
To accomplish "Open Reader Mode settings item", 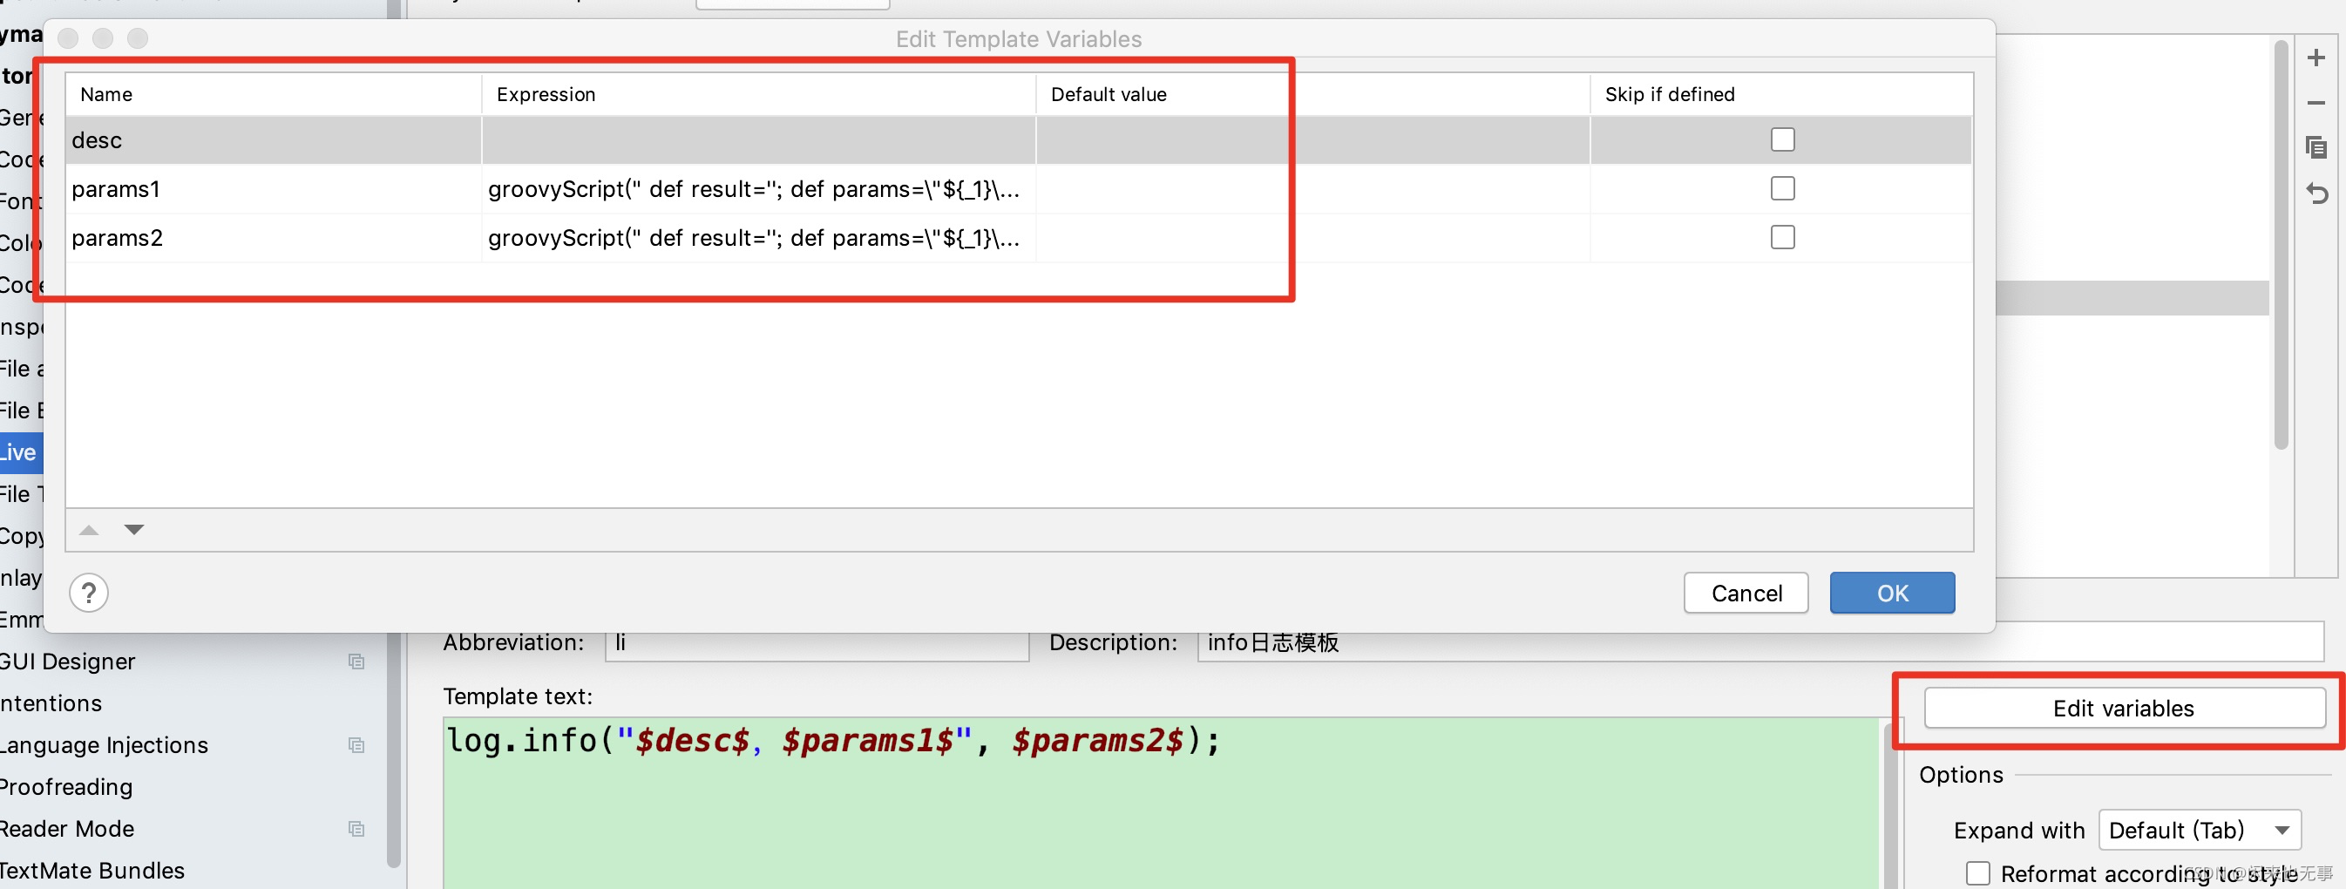I will [67, 829].
